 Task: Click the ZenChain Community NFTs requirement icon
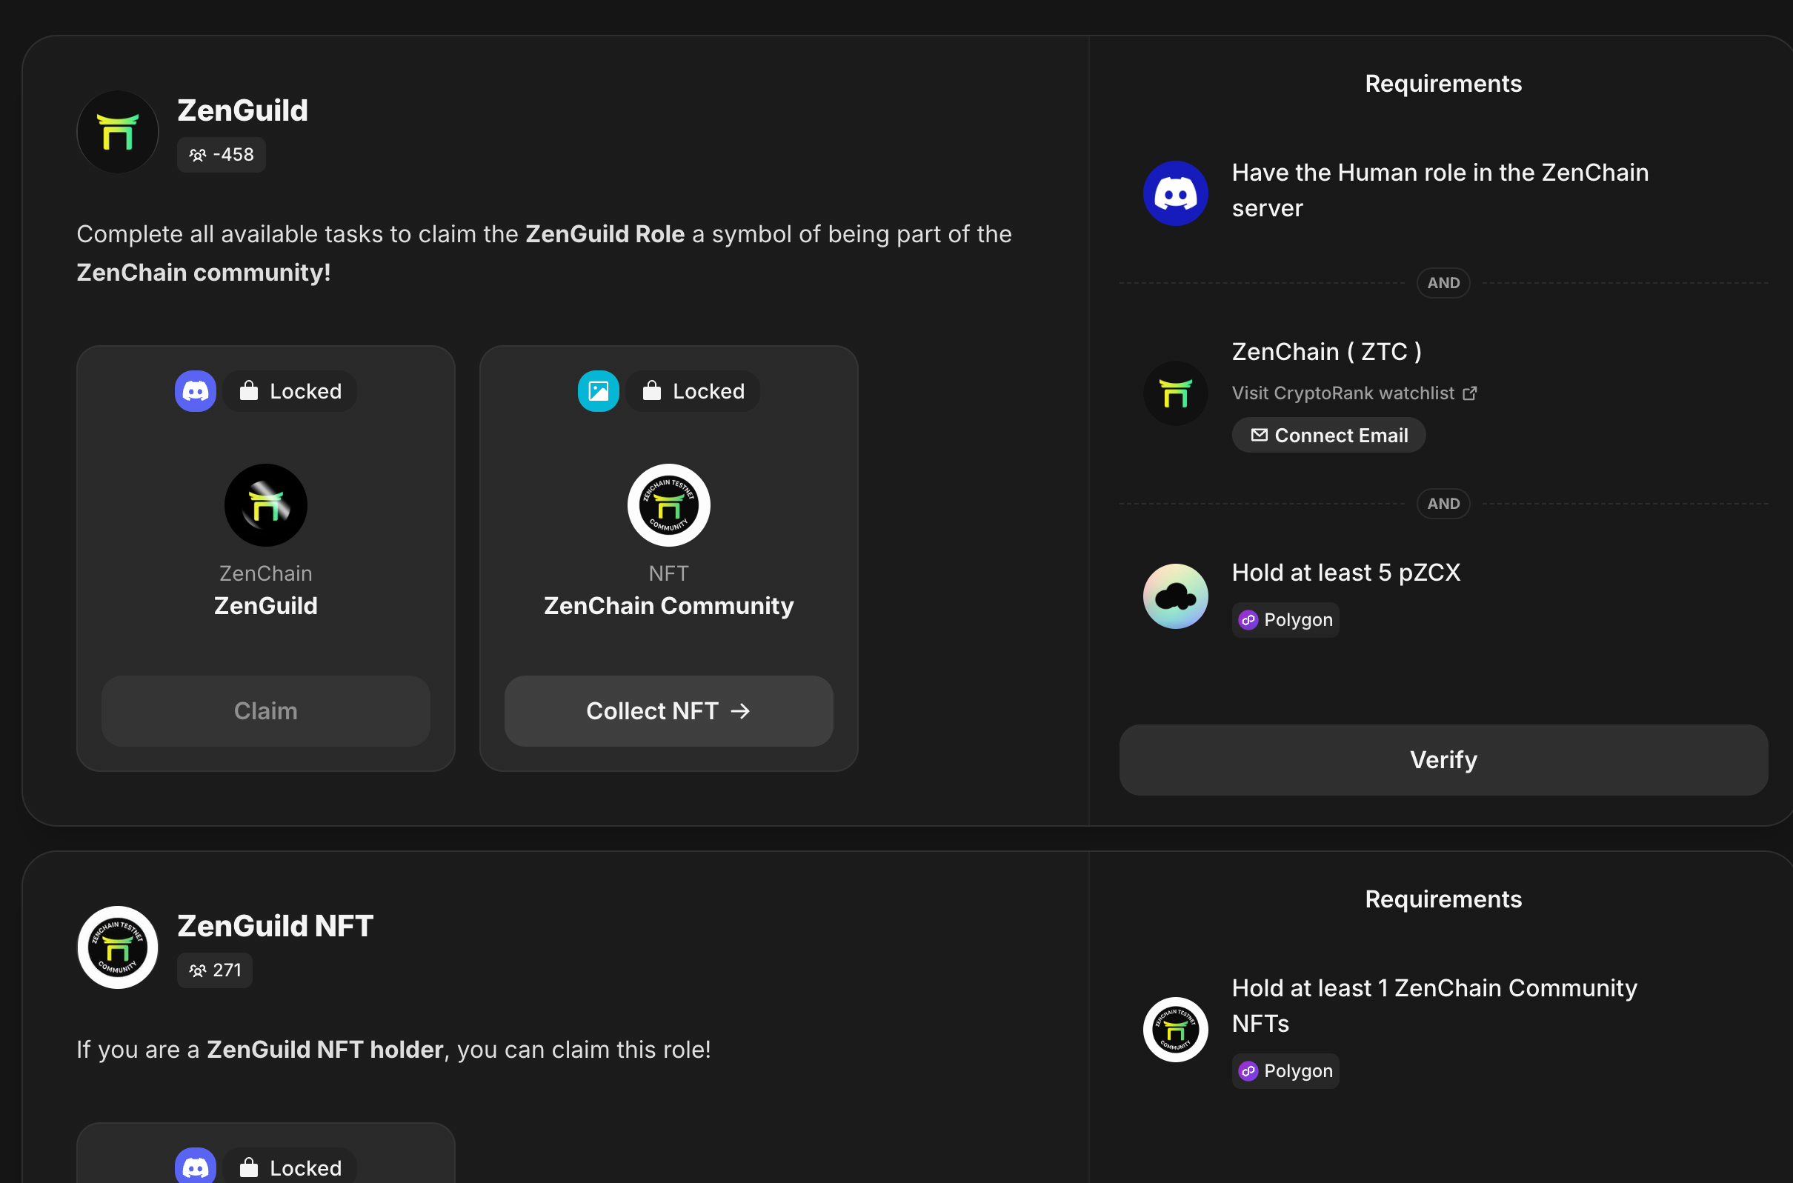tap(1175, 1029)
